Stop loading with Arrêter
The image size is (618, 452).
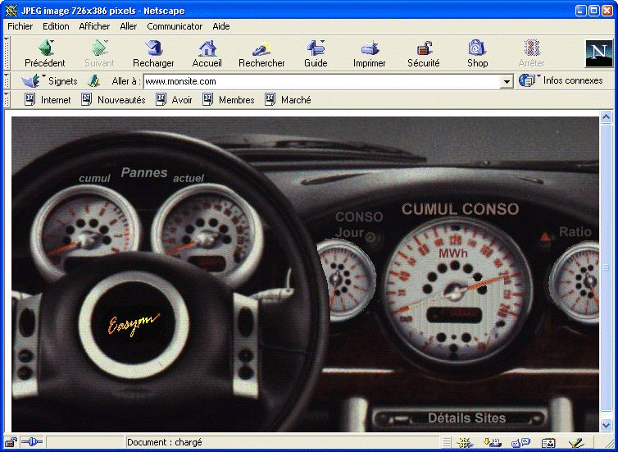(x=531, y=54)
